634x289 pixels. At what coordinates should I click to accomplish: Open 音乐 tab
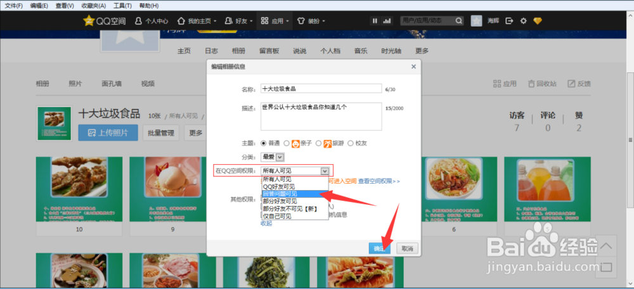(x=361, y=51)
